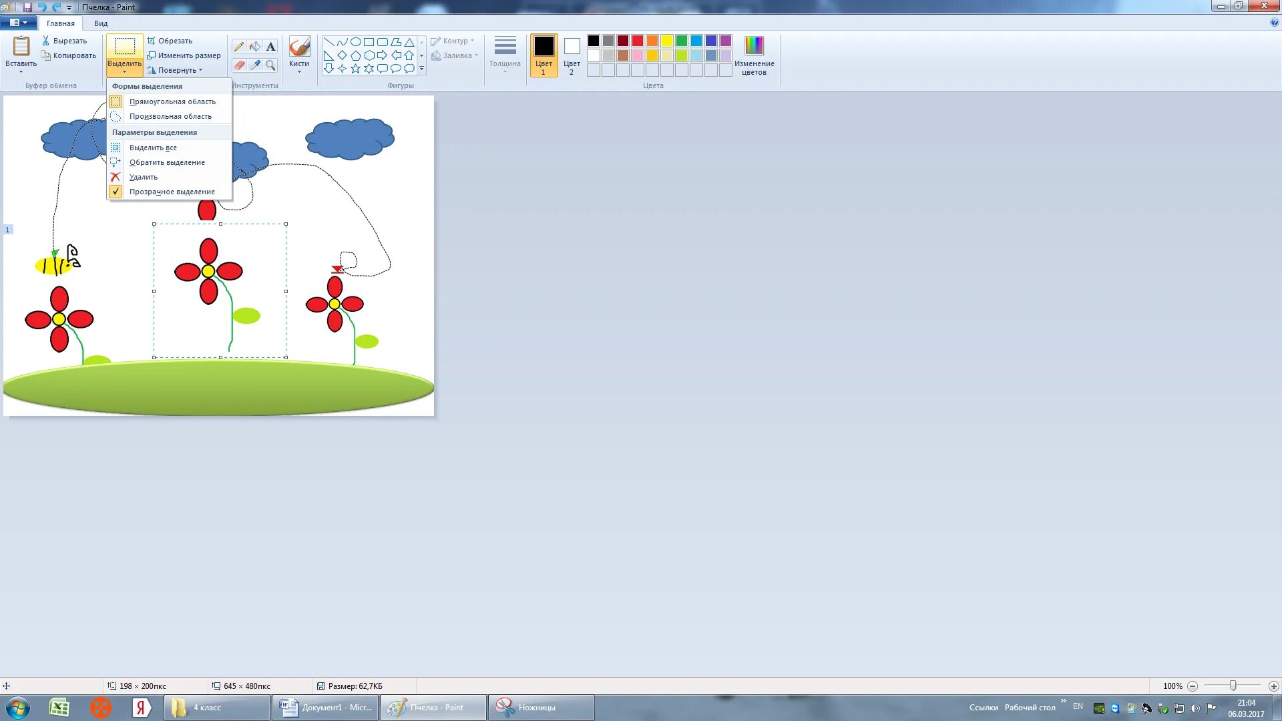Select the Pencil tool

tap(239, 47)
